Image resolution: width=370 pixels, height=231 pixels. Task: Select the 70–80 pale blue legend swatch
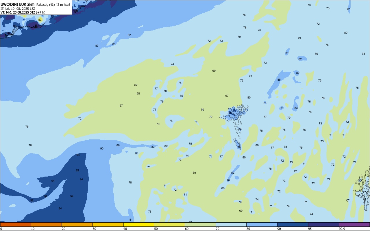click(231, 224)
